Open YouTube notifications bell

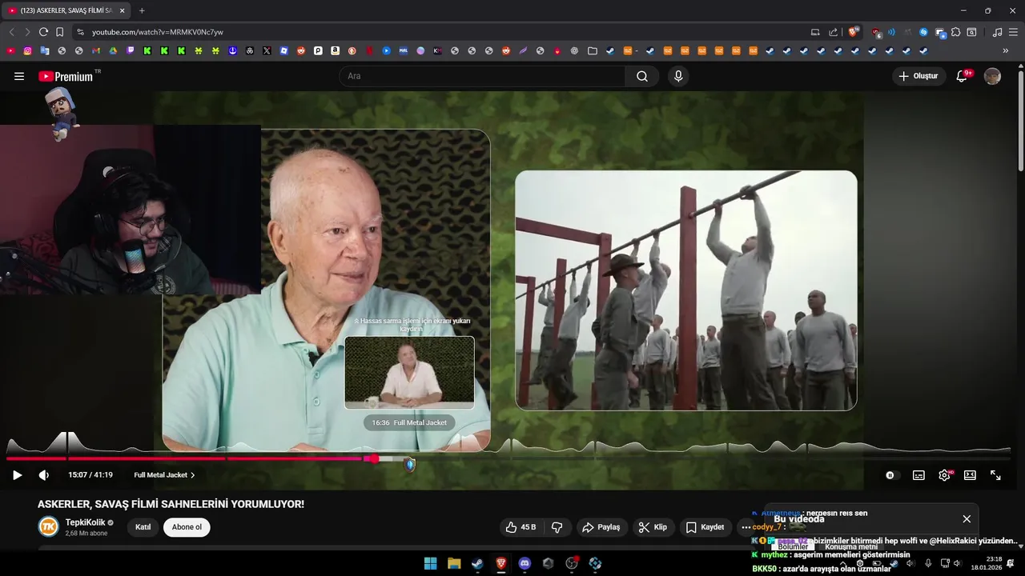coord(963,76)
